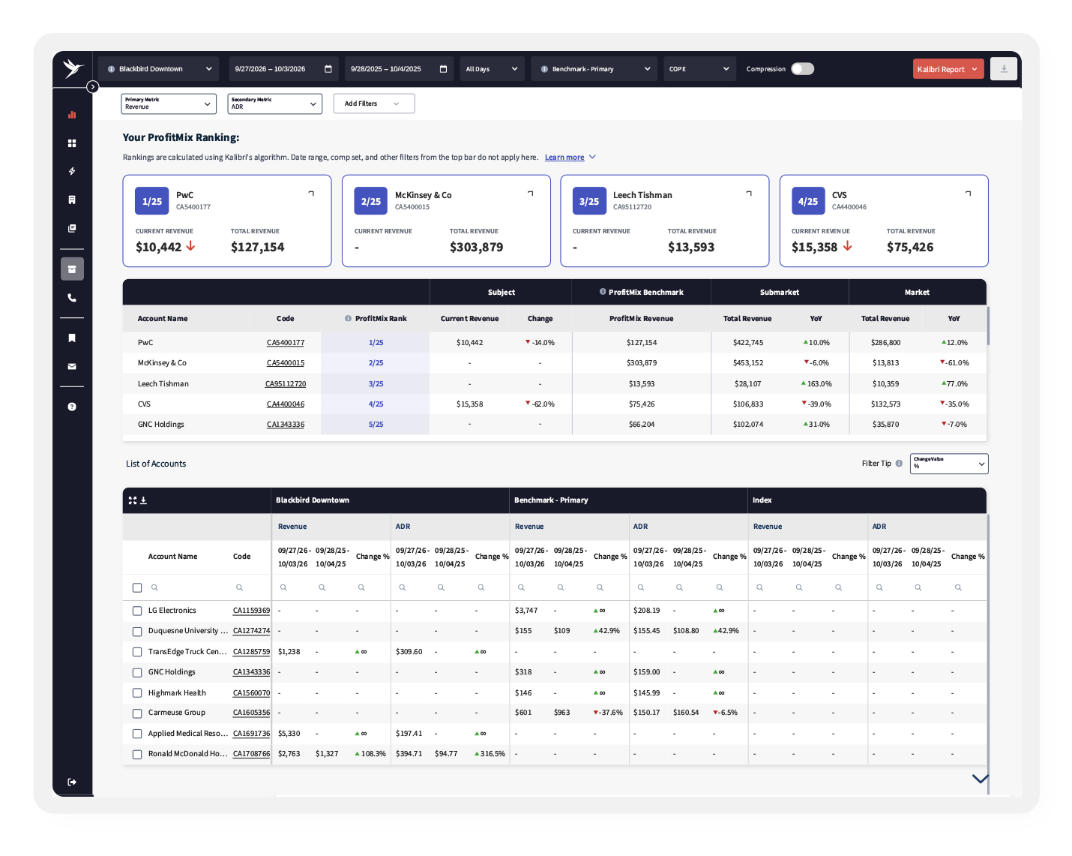Click the fullscreen expand icon on the accounts table
This screenshot has width=1072, height=856.
[133, 500]
